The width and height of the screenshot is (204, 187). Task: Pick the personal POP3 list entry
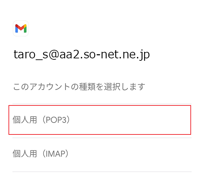coord(99,120)
